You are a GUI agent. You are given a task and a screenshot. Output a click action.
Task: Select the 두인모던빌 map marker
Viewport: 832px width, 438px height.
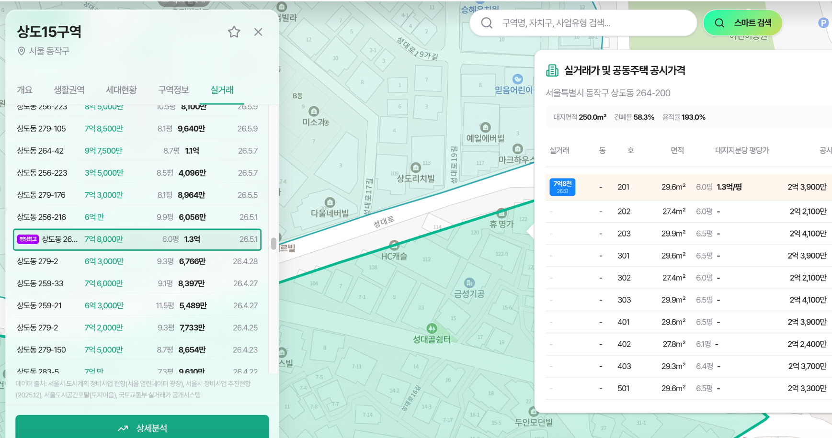(533, 412)
